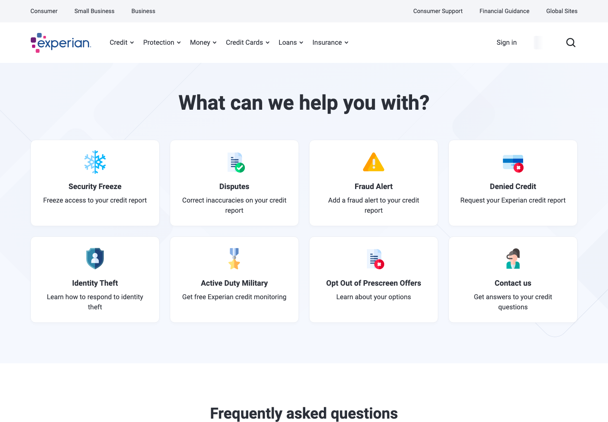Switch to the Business section
The height and width of the screenshot is (422, 608).
[x=143, y=11]
